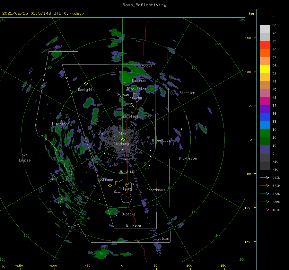Viewport: 289px width, 270px height.
Task: Click the Drumheller label
Action: [x=188, y=158]
